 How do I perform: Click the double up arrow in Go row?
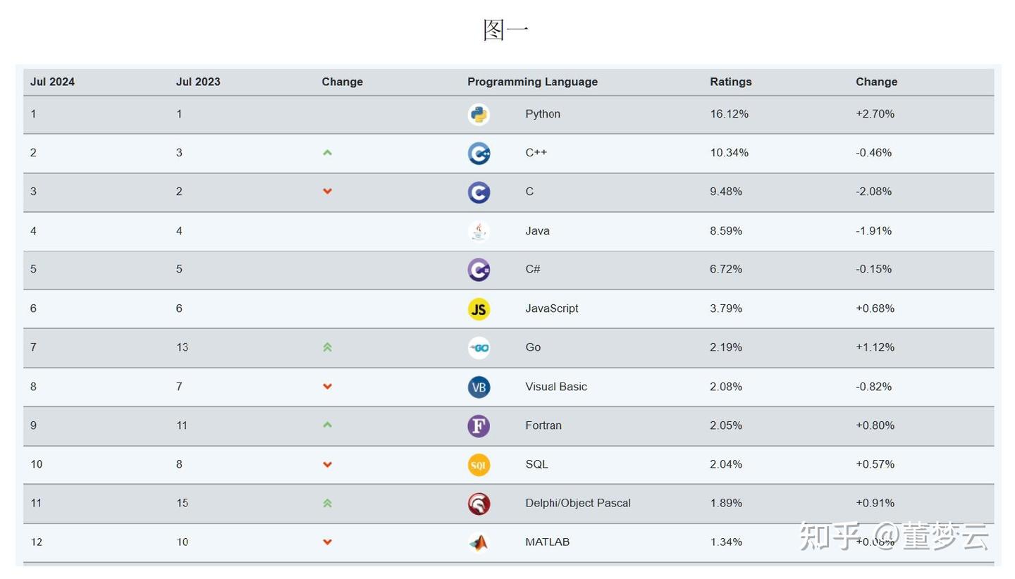tap(327, 347)
